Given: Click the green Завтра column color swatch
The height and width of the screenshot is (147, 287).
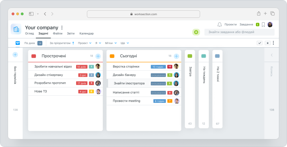Looking at the screenshot, I should [x=190, y=56].
